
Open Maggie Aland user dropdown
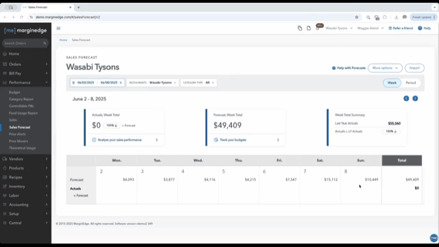click(370, 28)
